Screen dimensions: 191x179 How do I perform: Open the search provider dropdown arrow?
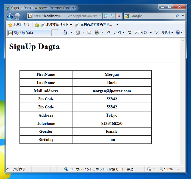click(183, 16)
